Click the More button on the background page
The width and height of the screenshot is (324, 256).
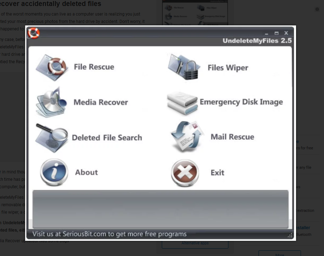280,254
